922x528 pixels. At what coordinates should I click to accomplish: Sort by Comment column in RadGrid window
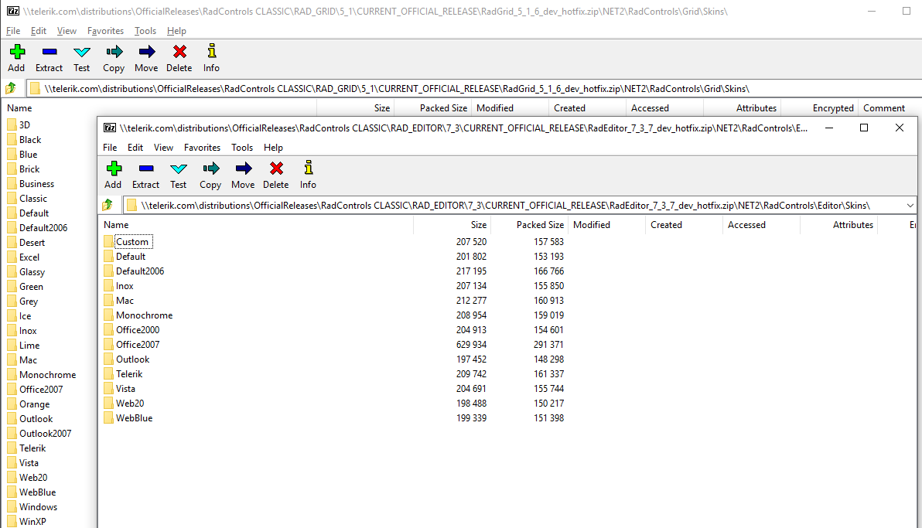click(x=890, y=108)
